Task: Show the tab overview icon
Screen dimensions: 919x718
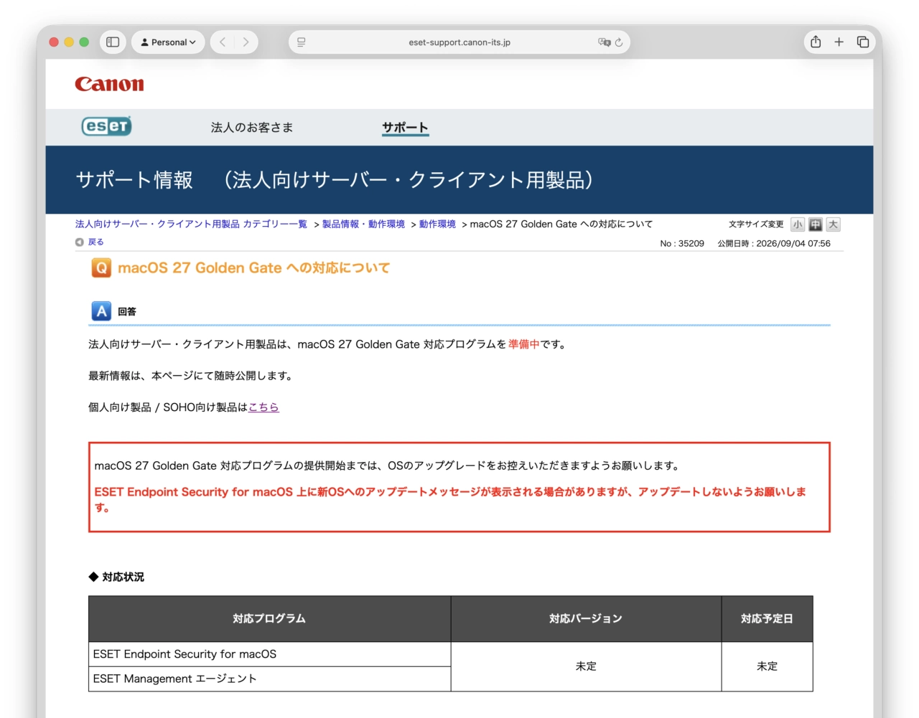Action: 863,42
